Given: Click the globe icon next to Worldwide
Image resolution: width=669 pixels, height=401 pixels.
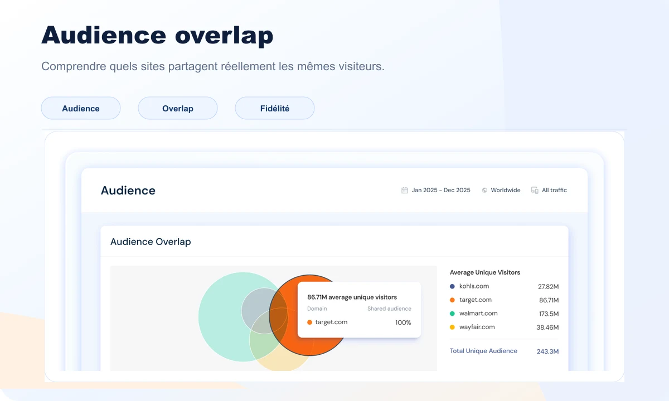Looking at the screenshot, I should (x=484, y=190).
